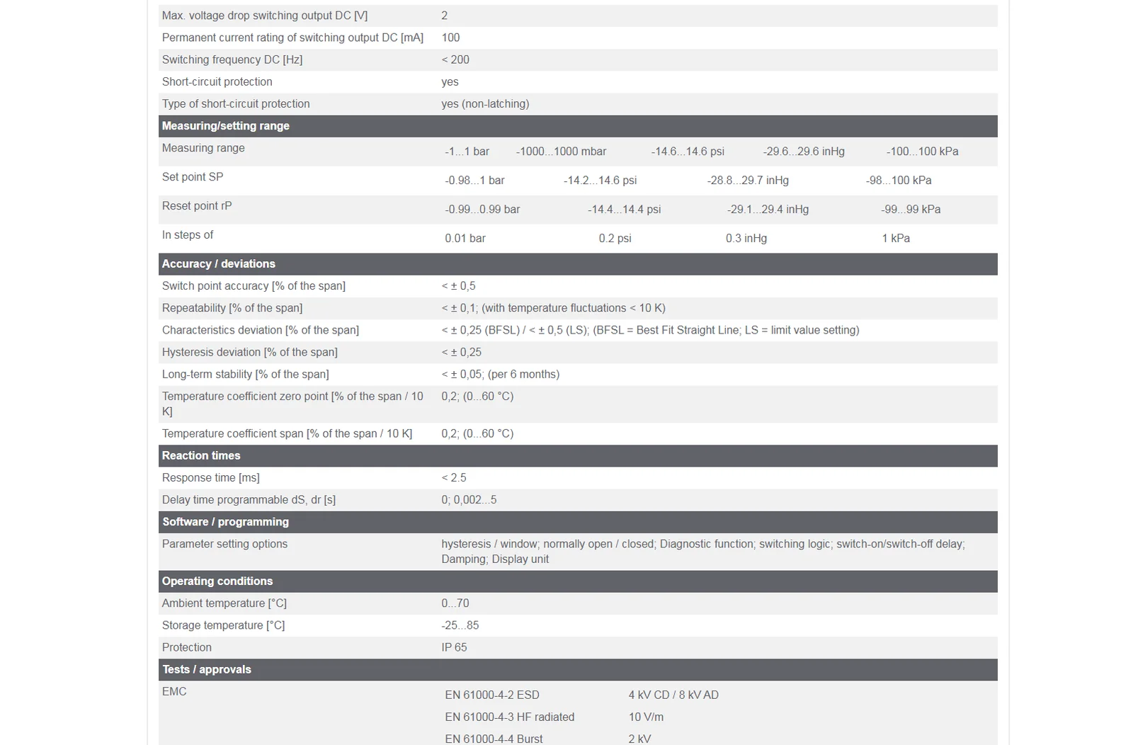1133x745 pixels.
Task: Click 'Temperature coefficient span [% of the span / 10 K]'
Action: click(287, 433)
